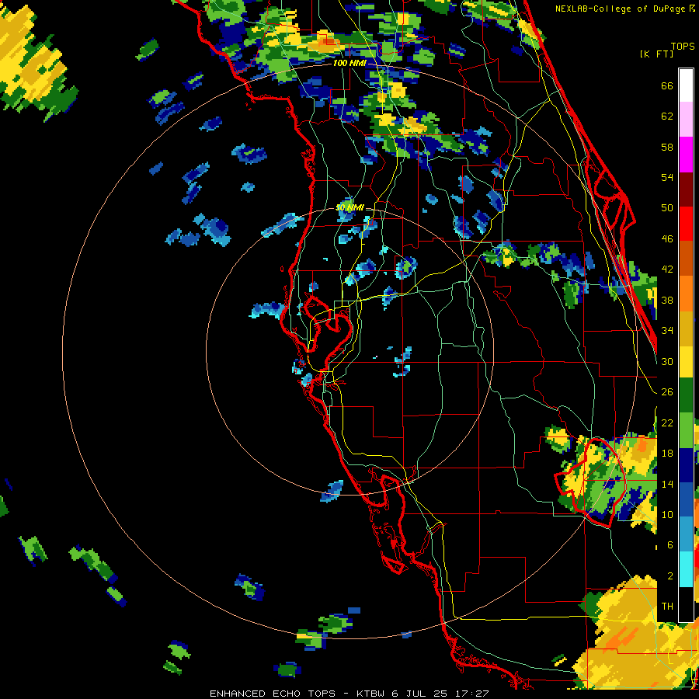Viewport: 699px width, 699px height.
Task: Select the 2 value on the legend
Action: [669, 576]
